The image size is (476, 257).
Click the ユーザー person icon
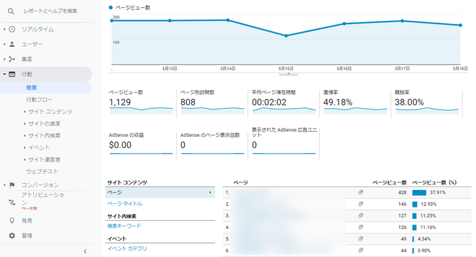(12, 44)
